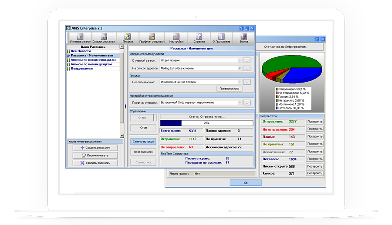This screenshot has width=392, height=225.
Task: Click the Выход exit icon
Action: [x=244, y=38]
